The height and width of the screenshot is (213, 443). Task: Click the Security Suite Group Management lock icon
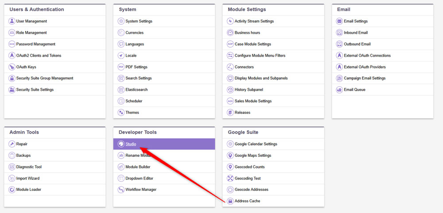(x=12, y=78)
